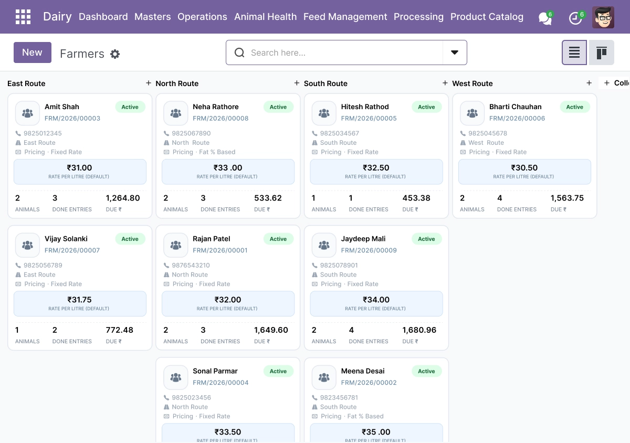
Task: Click farmer code FRM/2026/00004
Action: (x=220, y=383)
